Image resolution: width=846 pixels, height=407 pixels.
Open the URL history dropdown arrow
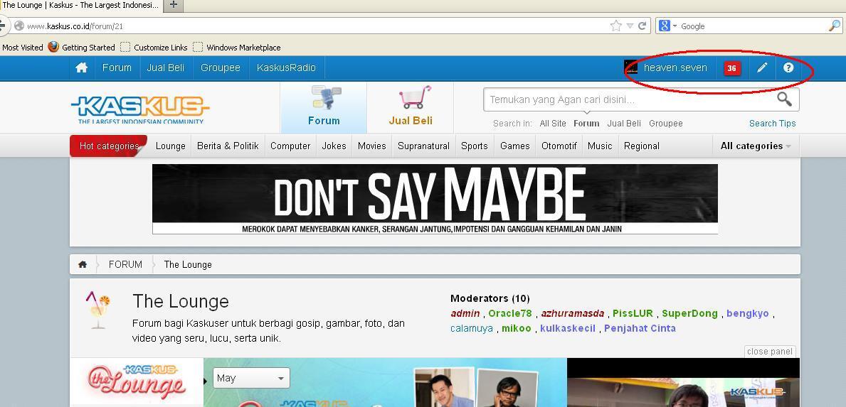coord(630,26)
